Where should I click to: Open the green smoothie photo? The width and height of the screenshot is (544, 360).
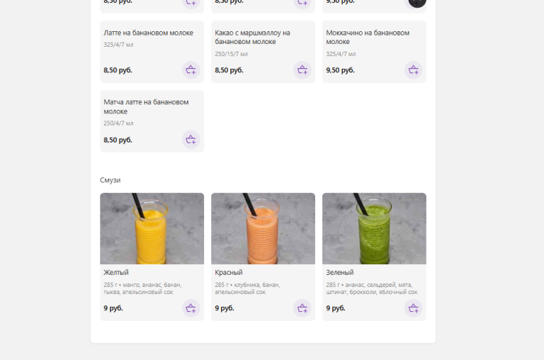374,228
